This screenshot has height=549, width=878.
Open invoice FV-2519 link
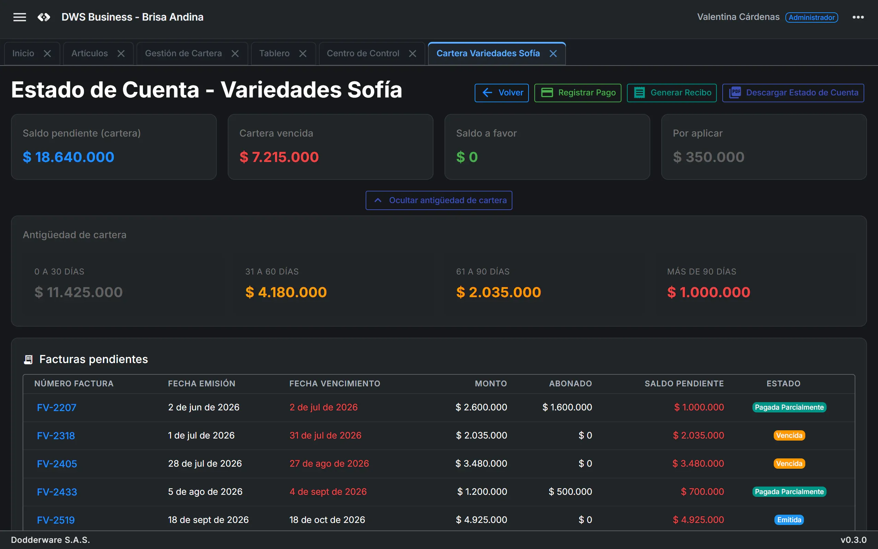click(56, 520)
